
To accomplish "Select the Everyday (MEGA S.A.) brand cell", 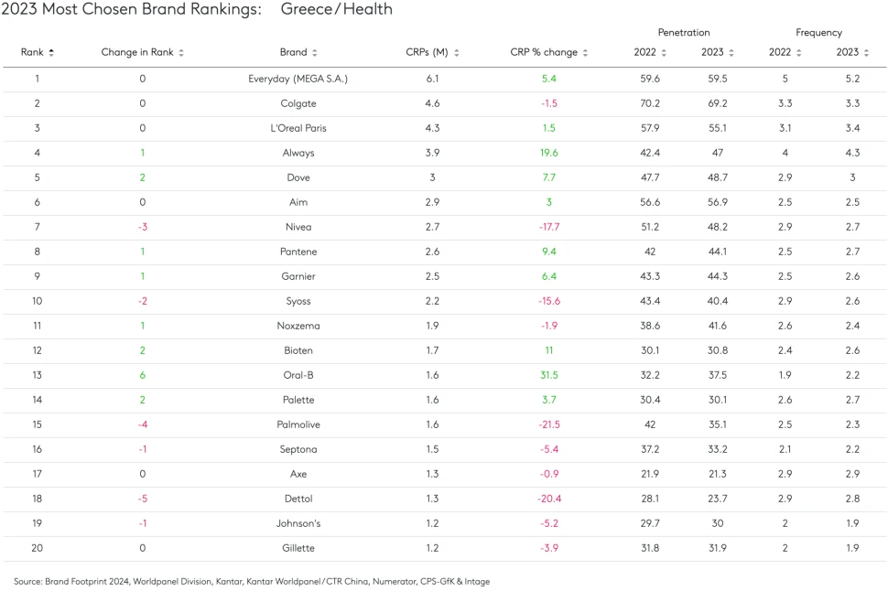I will [x=298, y=80].
